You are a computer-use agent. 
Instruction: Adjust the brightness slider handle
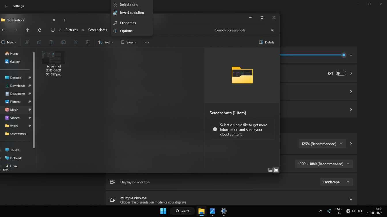344,55
